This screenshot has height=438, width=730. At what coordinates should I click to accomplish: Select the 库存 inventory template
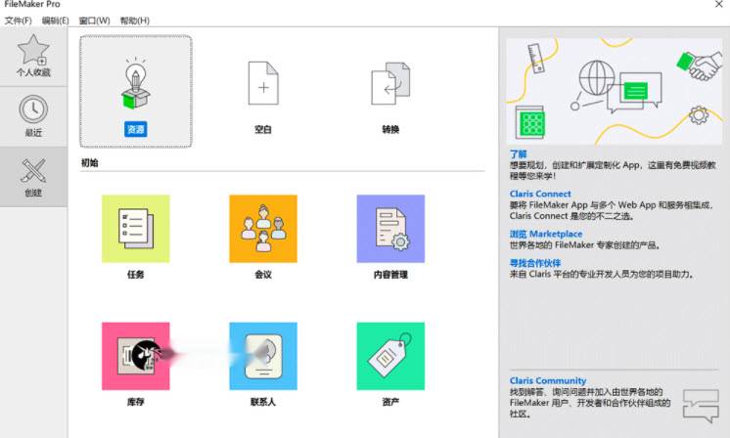pyautogui.click(x=135, y=356)
